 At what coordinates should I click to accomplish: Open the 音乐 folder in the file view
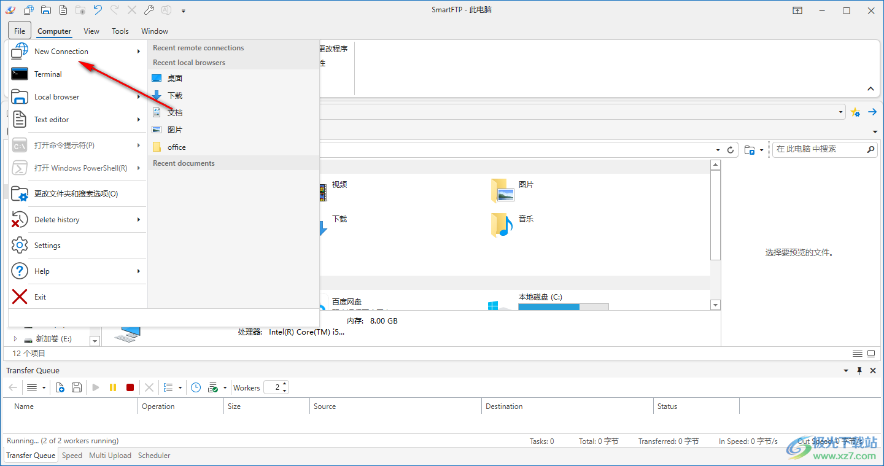pos(512,225)
